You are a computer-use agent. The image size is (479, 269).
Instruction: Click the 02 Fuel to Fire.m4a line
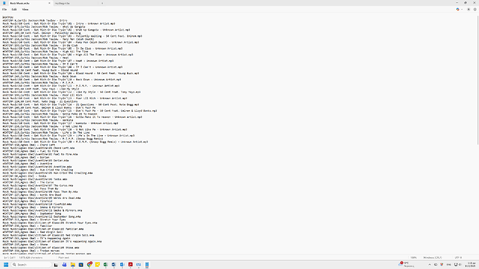pyautogui.click(x=40, y=155)
